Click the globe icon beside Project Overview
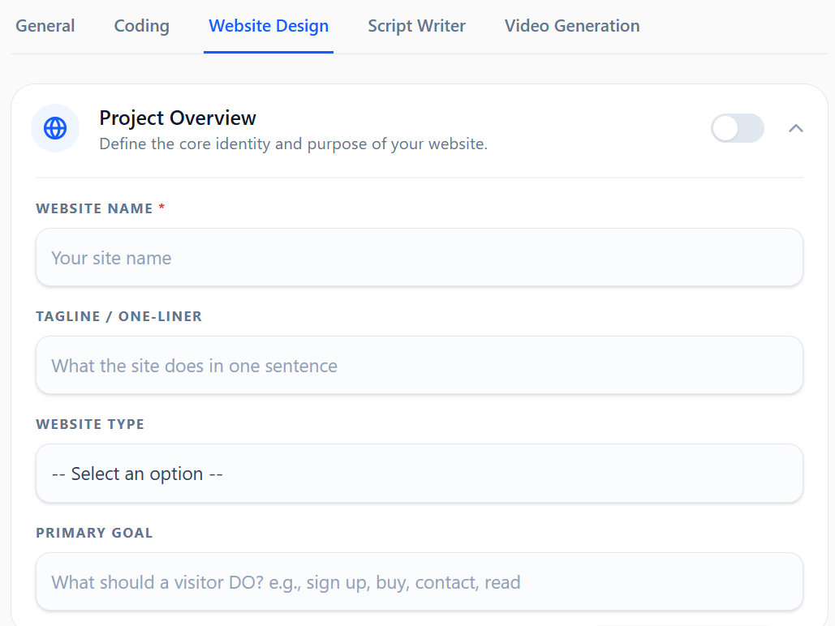Screen dimensions: 835x626 [55, 128]
